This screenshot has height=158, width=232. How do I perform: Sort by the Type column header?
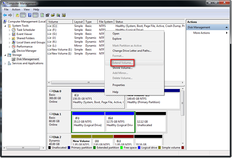(x=91, y=22)
